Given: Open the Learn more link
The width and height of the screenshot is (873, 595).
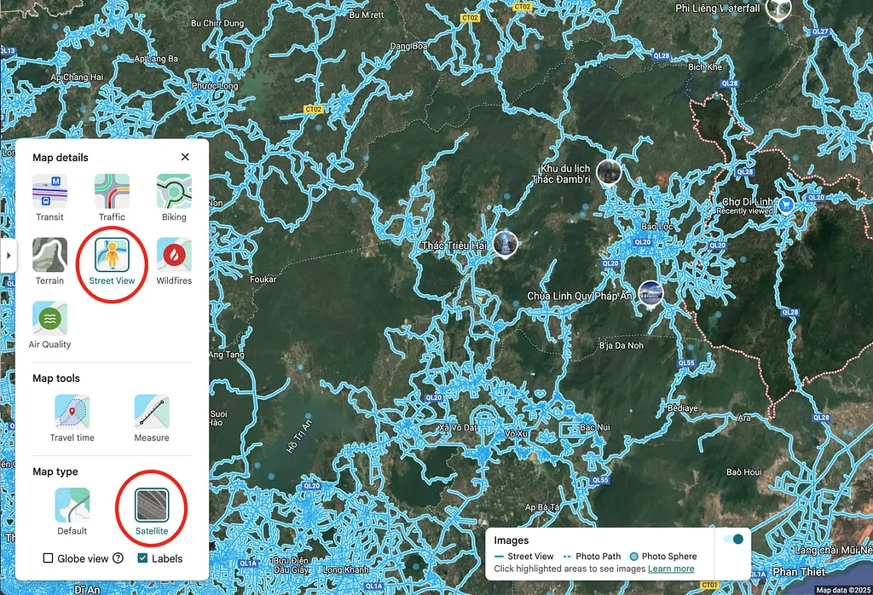Looking at the screenshot, I should (x=673, y=568).
